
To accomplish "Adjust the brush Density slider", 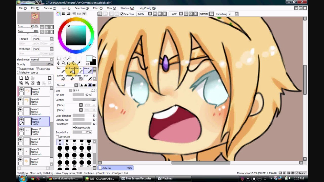I will tap(84, 100).
